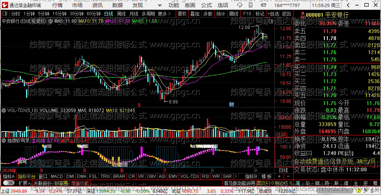Select the MACD indicator tab
The height and width of the screenshot is (195, 381).
57,176
